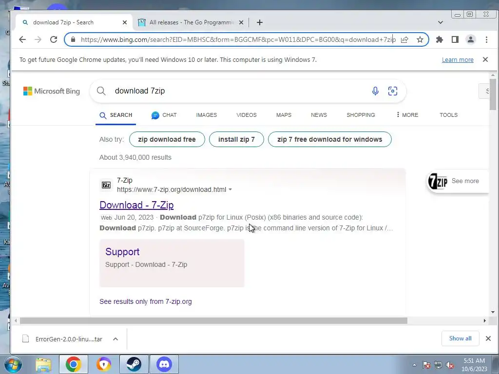
Task: Start voice search with microphone icon
Action: (375, 91)
